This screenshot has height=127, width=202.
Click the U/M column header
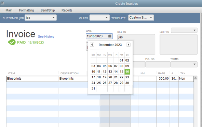click(142, 74)
